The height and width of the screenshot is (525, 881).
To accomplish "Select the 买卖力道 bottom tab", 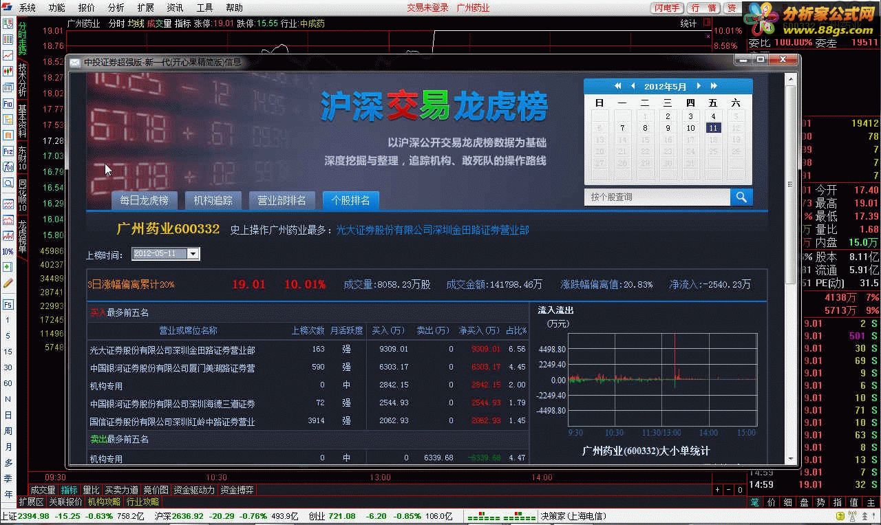I will pos(121,490).
